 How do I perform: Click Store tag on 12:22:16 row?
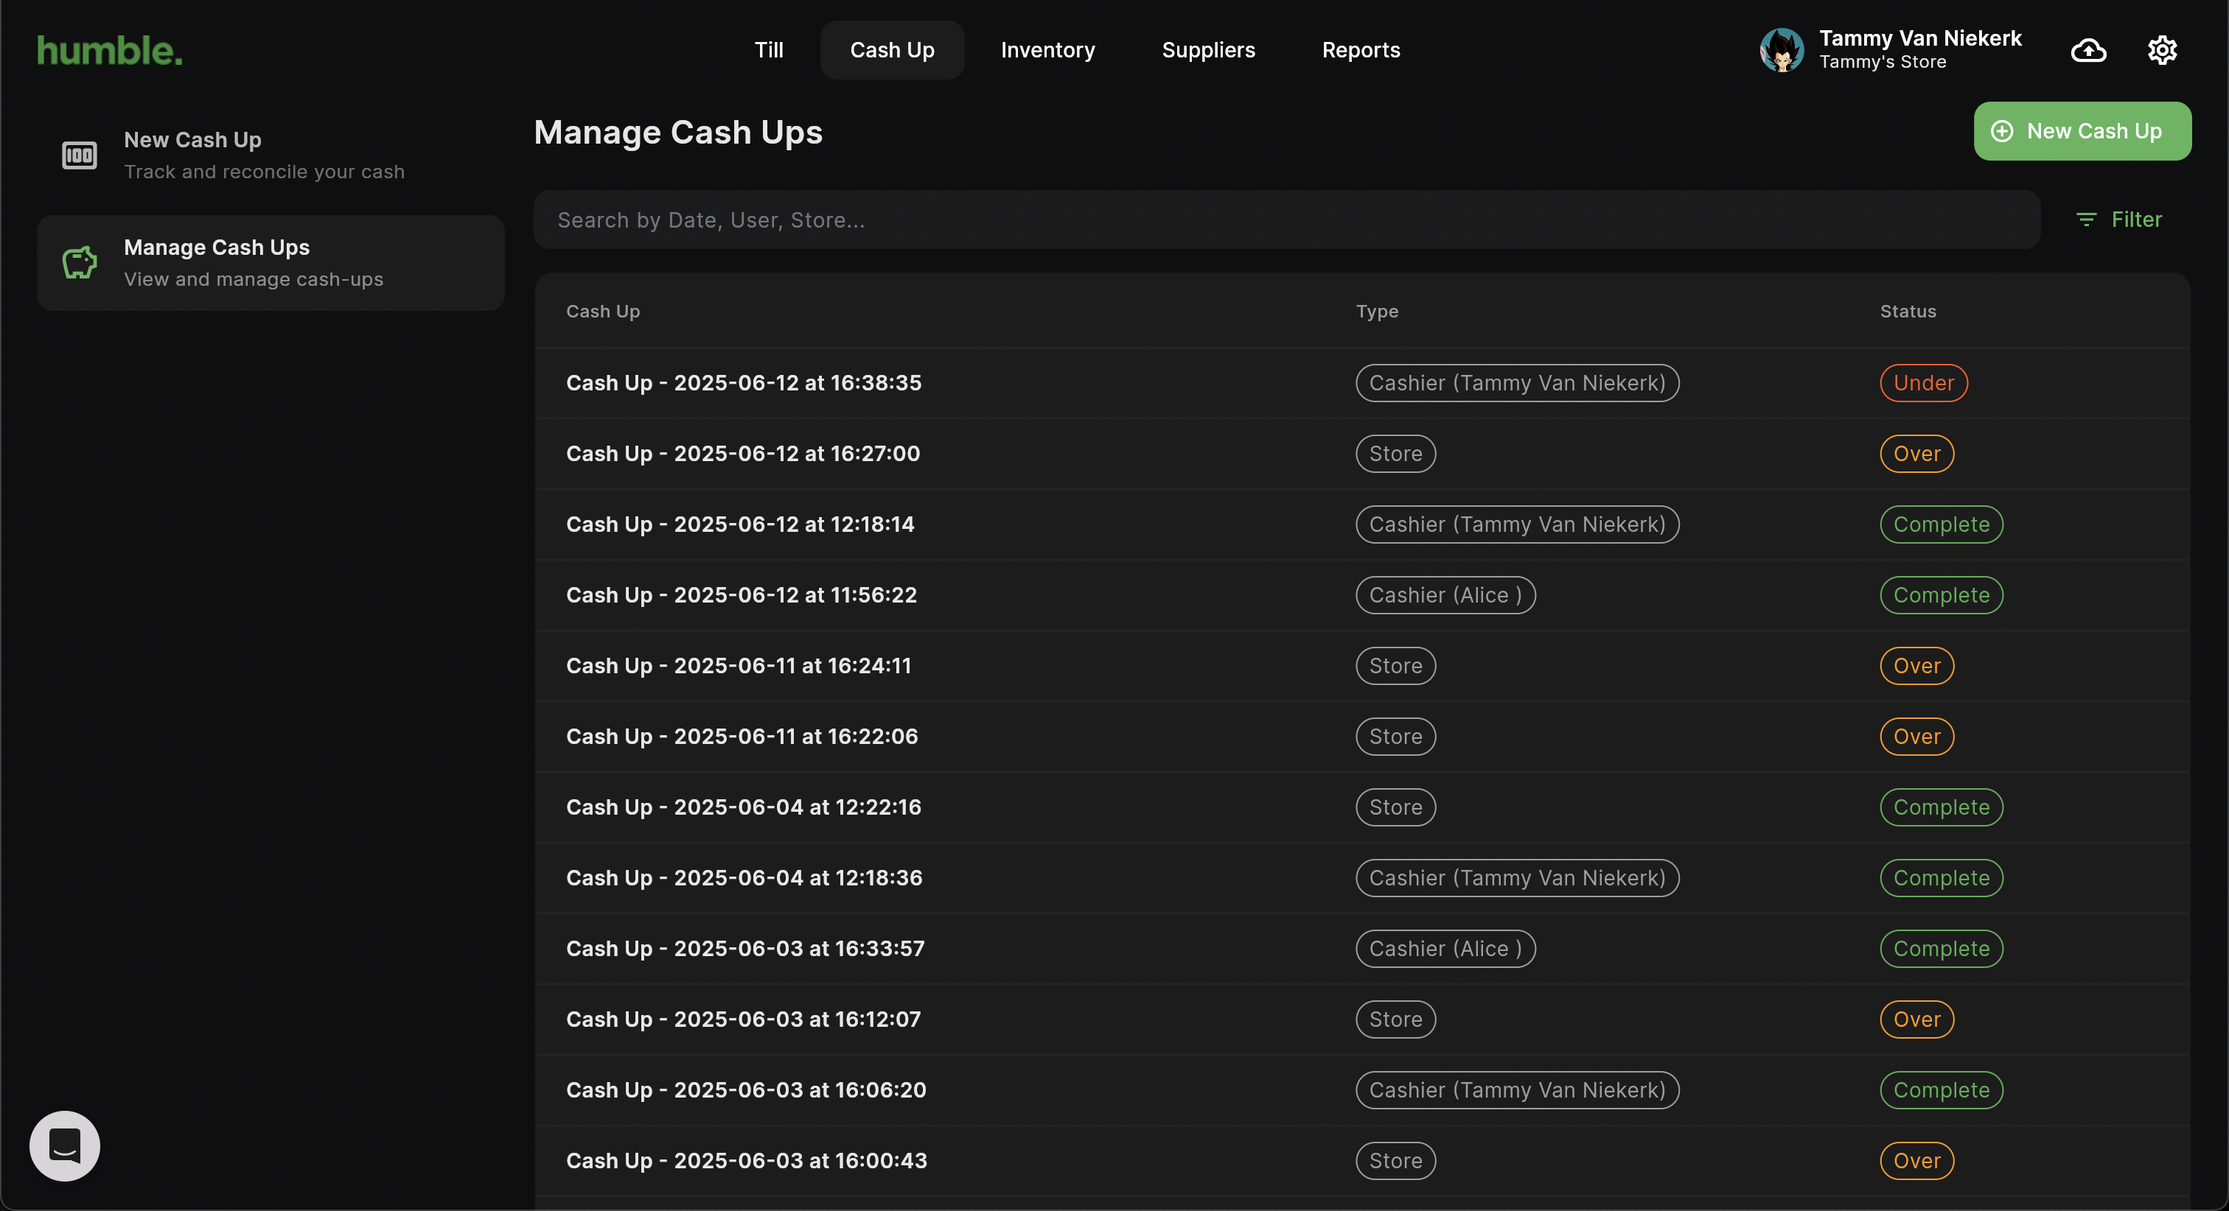pos(1395,808)
